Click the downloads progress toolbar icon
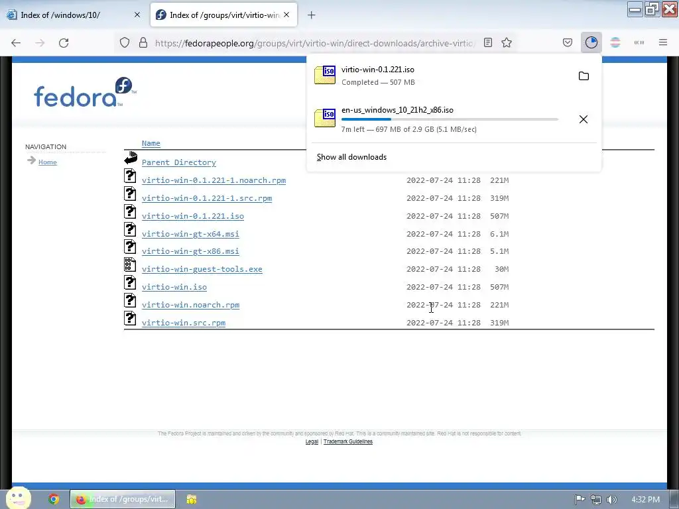The image size is (679, 509). (x=591, y=42)
